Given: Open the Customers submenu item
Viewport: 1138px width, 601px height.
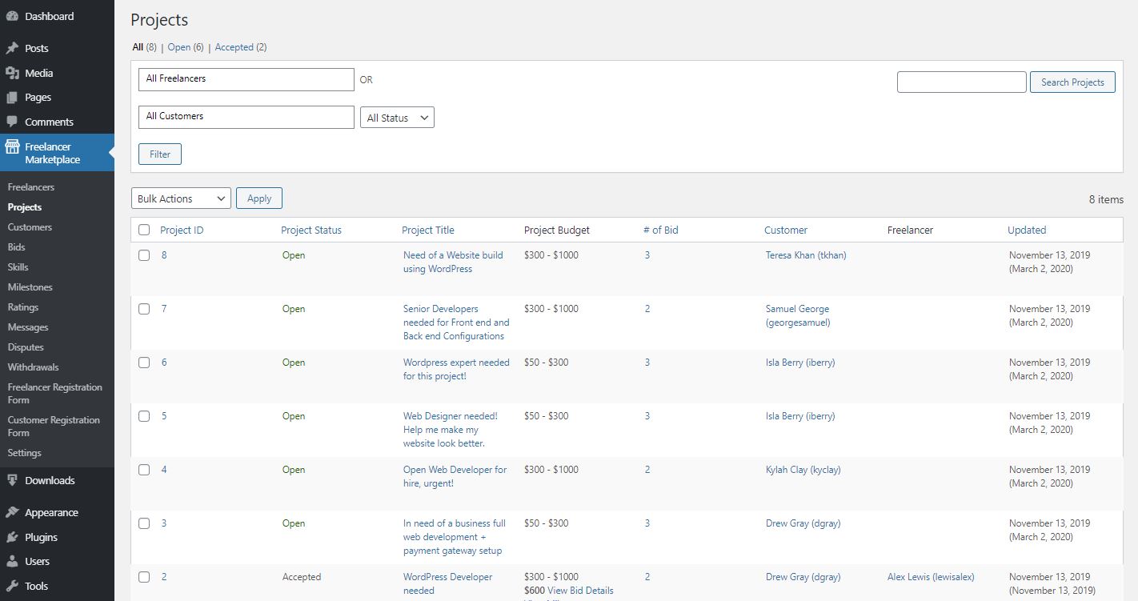Looking at the screenshot, I should (x=30, y=227).
